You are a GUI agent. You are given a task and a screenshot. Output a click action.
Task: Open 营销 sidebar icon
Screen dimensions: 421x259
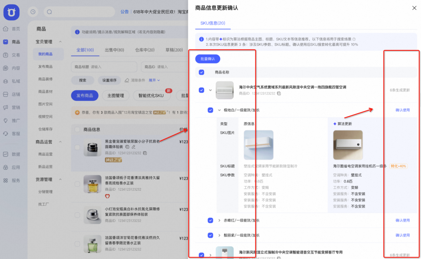(x=5, y=107)
